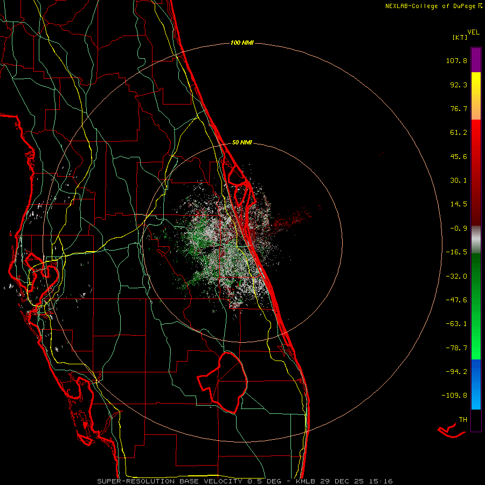Click the -78.7 velocity scale value
This screenshot has width=485, height=485.
pos(456,348)
